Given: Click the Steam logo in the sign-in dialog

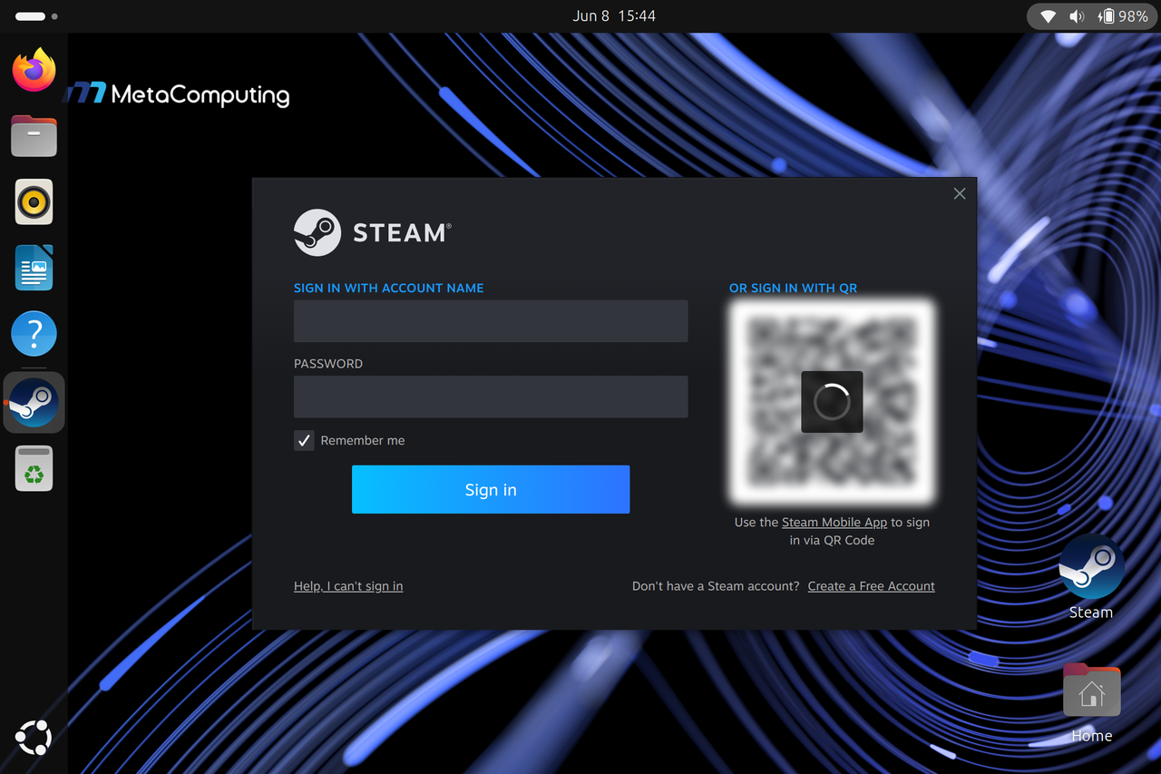Looking at the screenshot, I should (372, 232).
